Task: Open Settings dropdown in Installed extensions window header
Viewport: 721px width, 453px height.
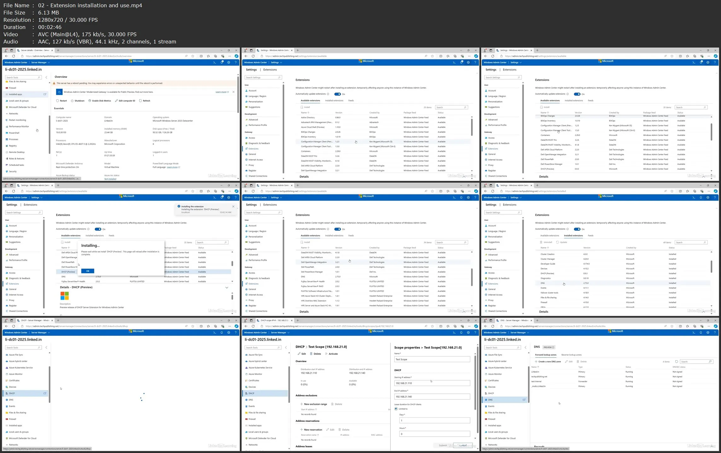Action: tap(516, 197)
